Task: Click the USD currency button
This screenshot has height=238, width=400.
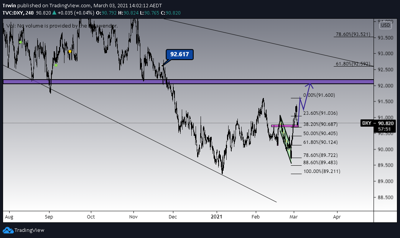Action: (385, 25)
